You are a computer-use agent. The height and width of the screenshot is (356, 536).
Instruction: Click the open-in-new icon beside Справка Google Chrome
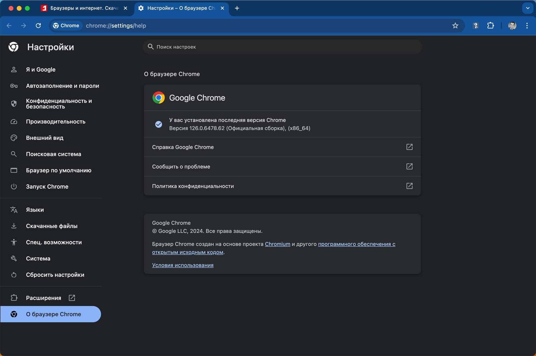pyautogui.click(x=410, y=147)
